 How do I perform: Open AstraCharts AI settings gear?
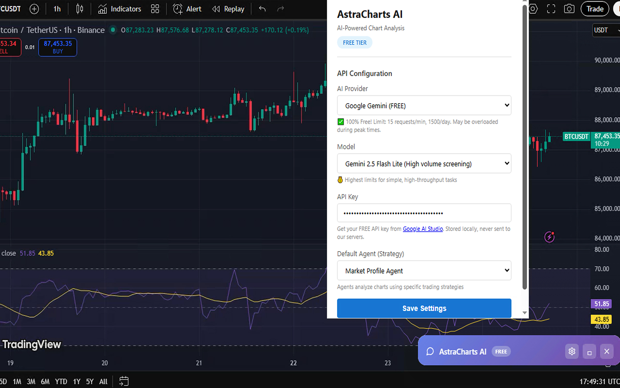tap(572, 352)
